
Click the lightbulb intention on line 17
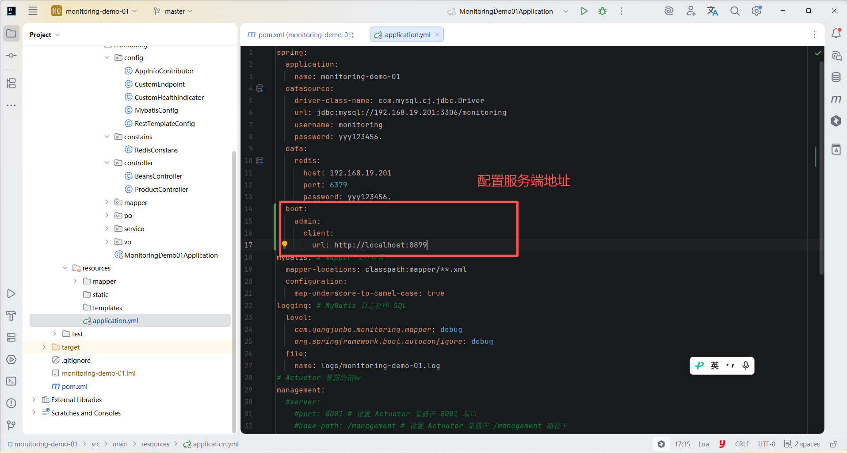(285, 244)
